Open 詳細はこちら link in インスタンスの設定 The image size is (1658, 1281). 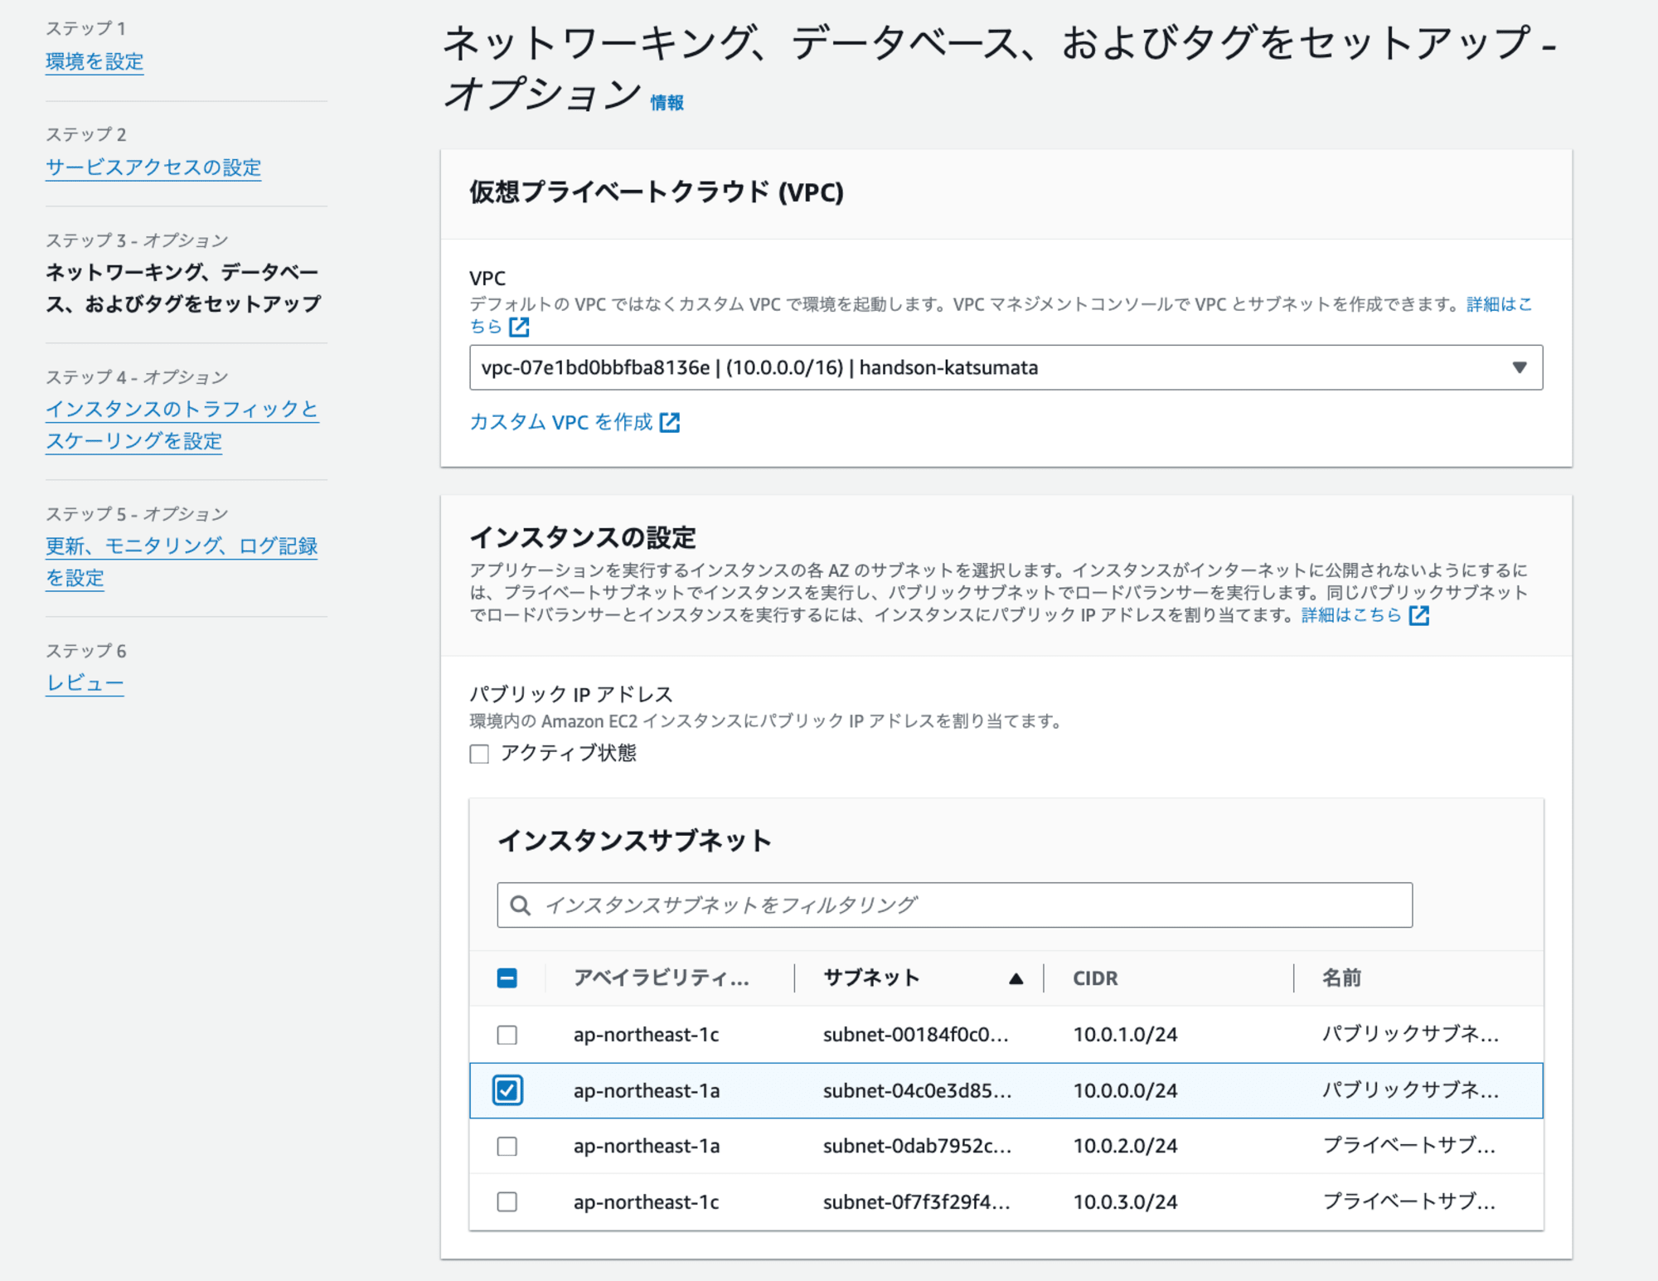click(x=1351, y=615)
